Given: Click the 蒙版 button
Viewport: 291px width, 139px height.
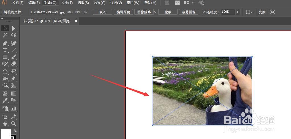Looking at the screenshot, I should (x=168, y=12).
